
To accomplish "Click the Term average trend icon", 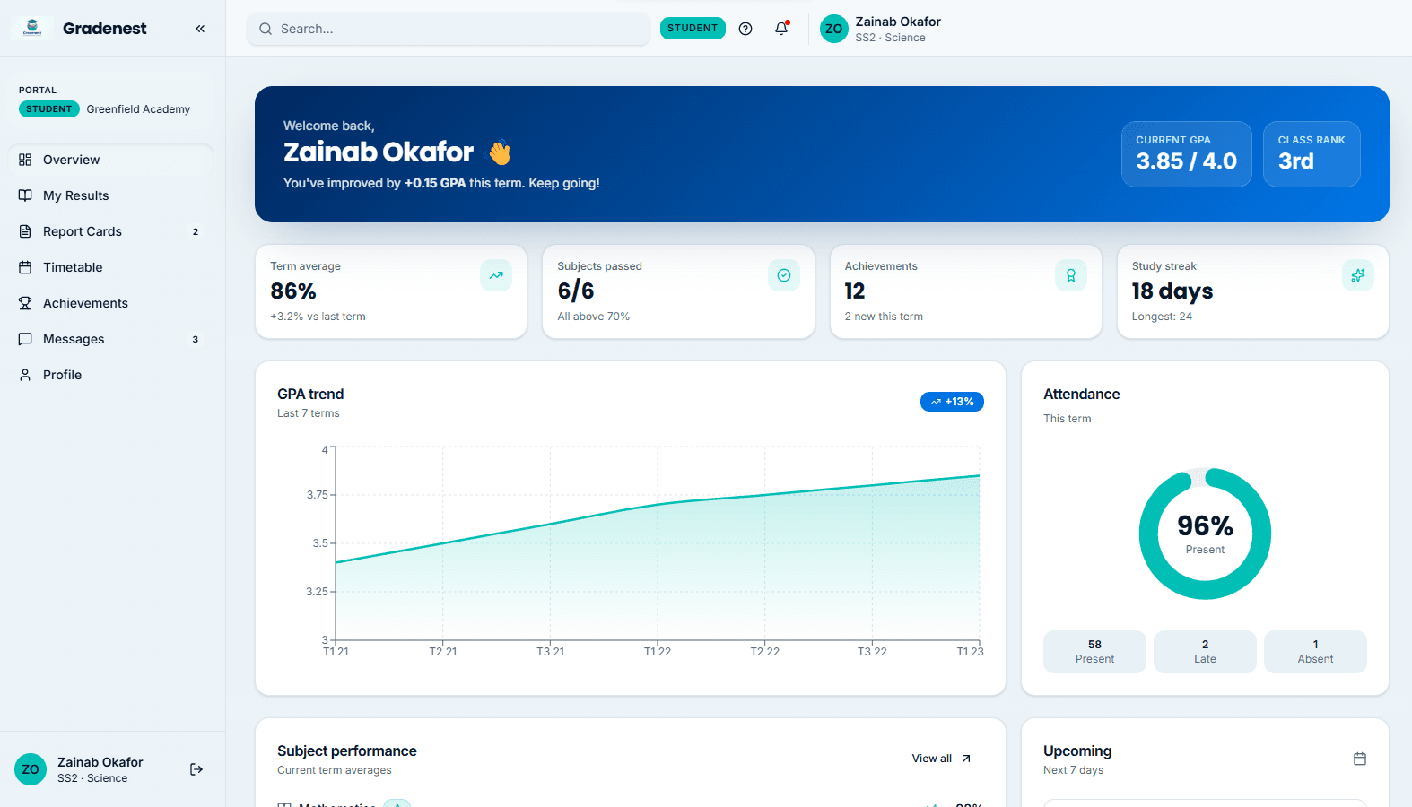I will coord(496,275).
